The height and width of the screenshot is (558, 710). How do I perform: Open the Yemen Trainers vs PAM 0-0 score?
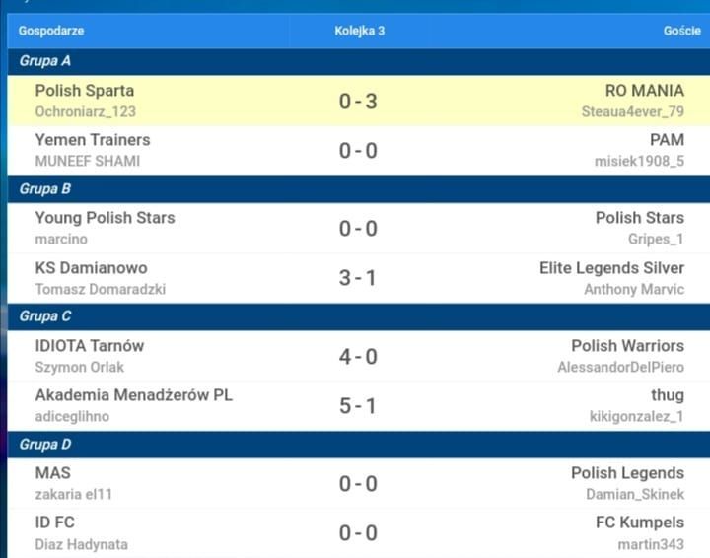(358, 150)
